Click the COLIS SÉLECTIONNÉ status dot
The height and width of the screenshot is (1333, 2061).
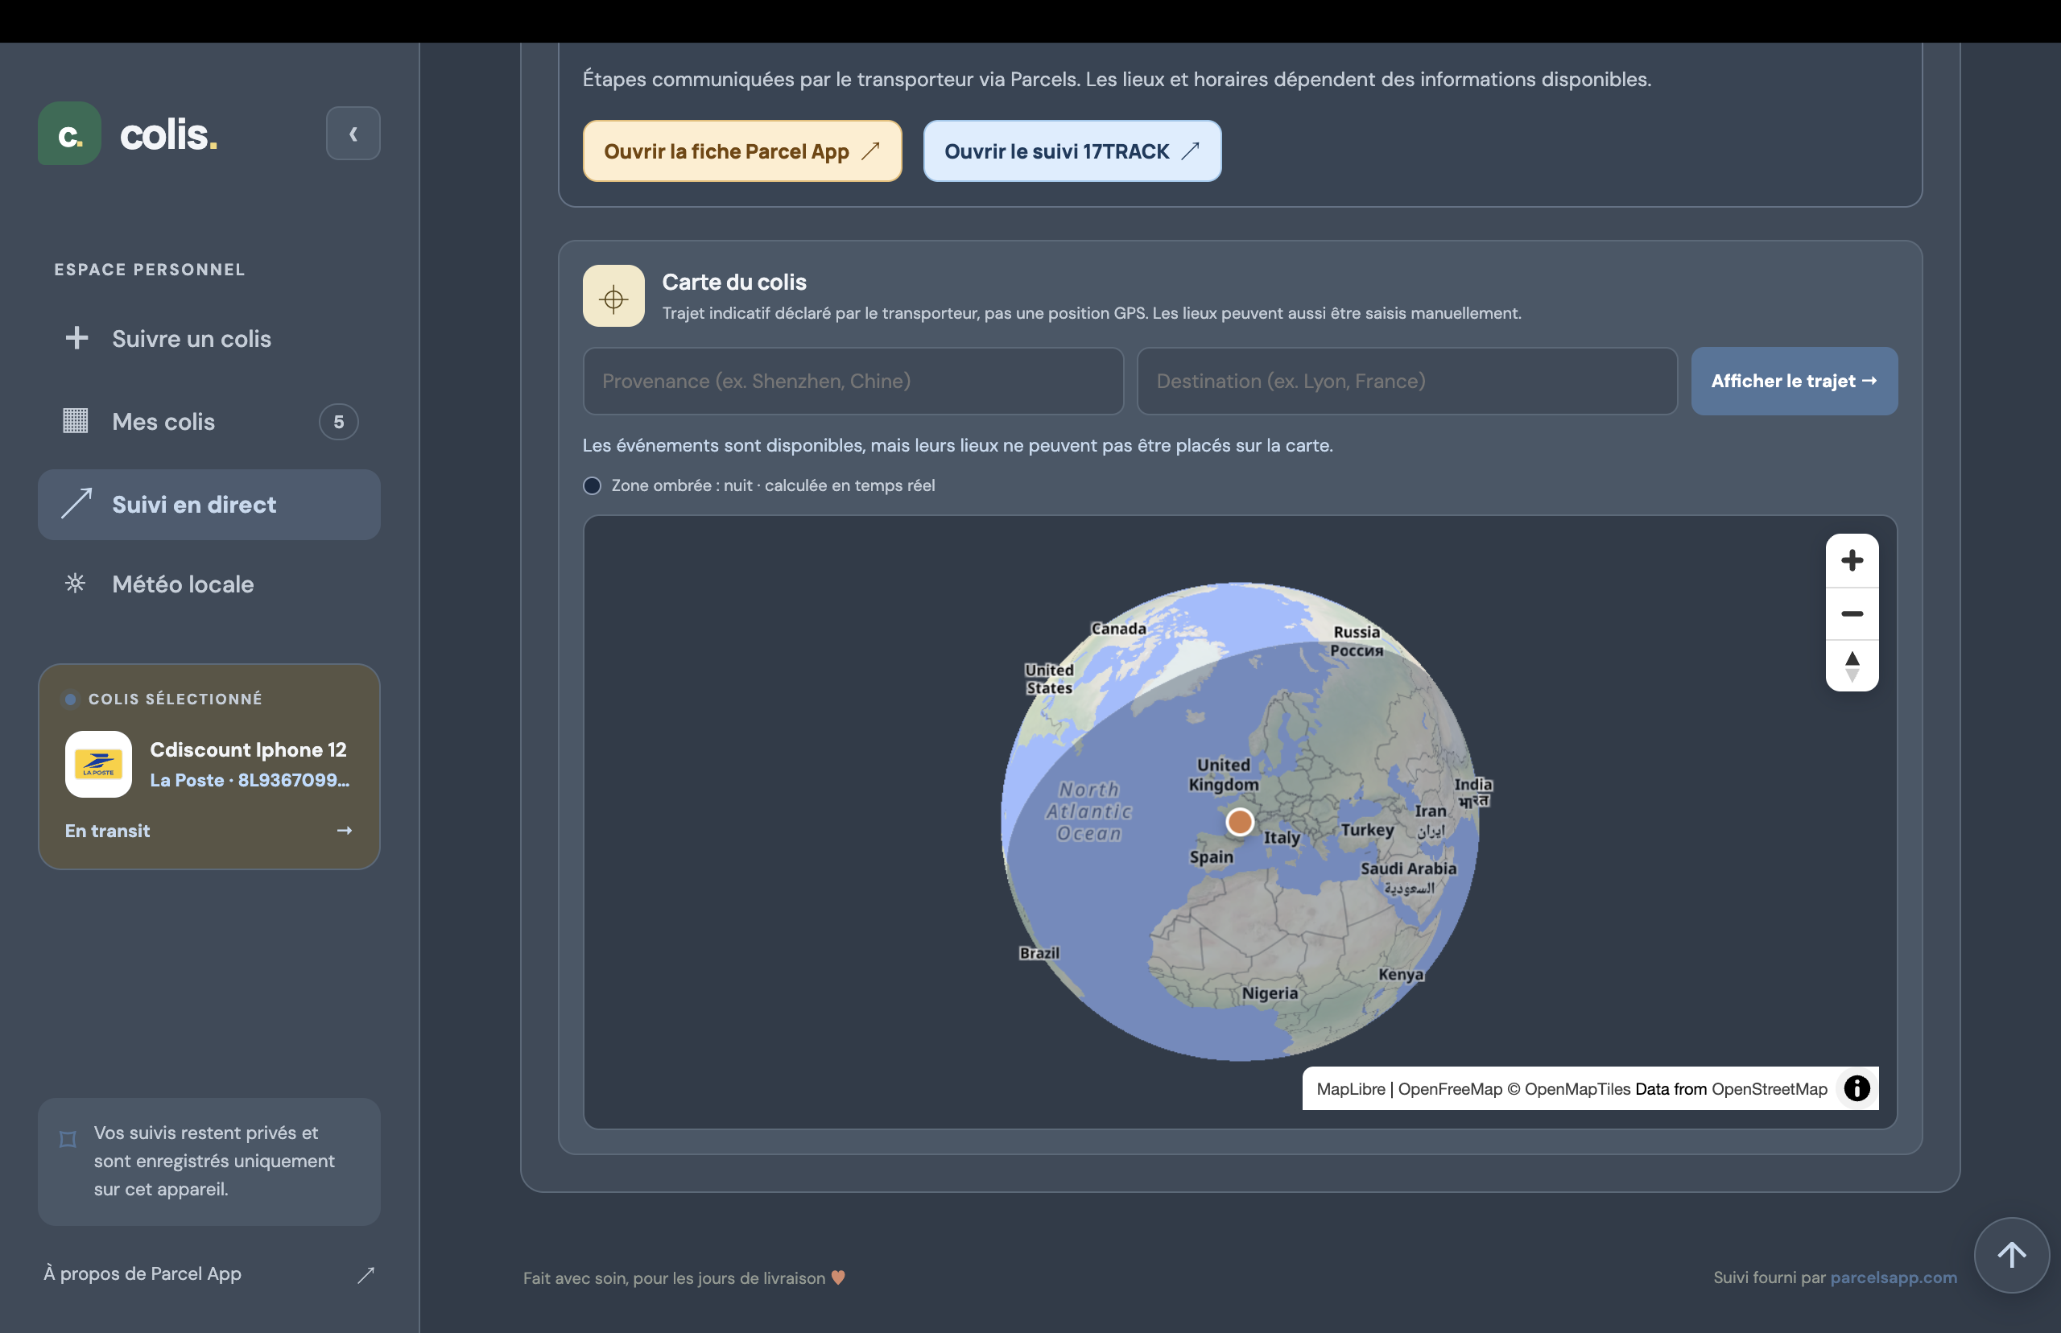(71, 700)
